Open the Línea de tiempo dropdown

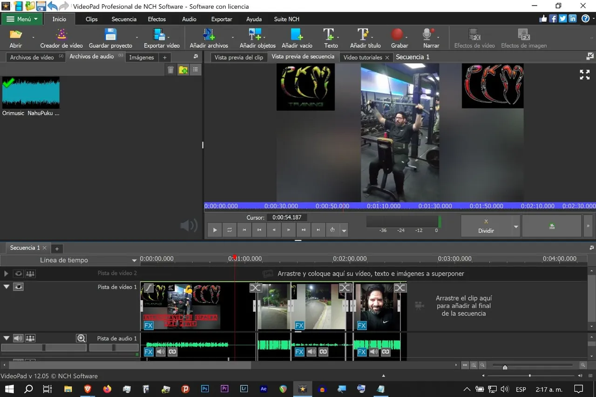pyautogui.click(x=134, y=261)
